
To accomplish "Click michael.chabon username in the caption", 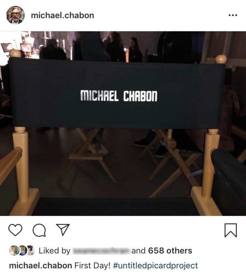I will coord(40,265).
